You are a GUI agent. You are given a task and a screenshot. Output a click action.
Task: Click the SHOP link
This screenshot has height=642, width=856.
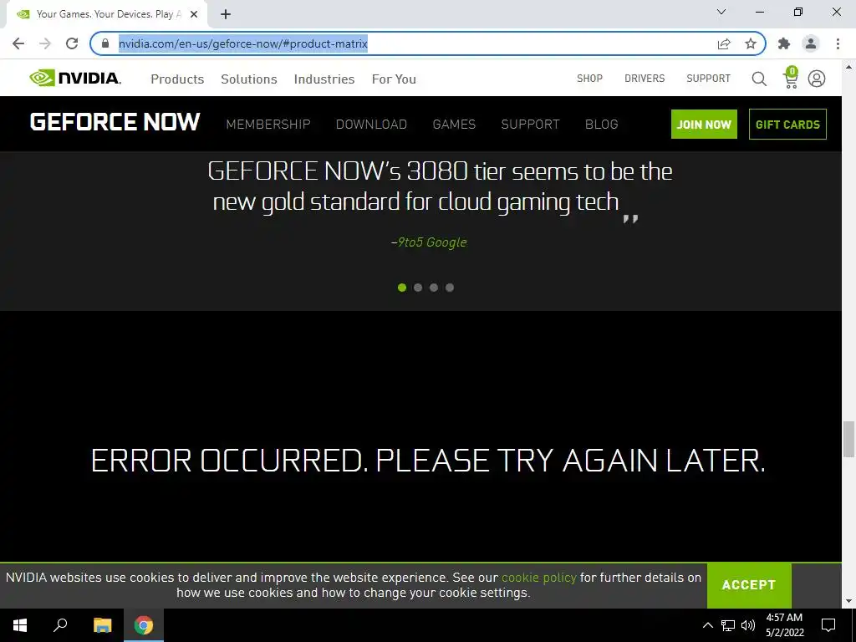pyautogui.click(x=589, y=78)
